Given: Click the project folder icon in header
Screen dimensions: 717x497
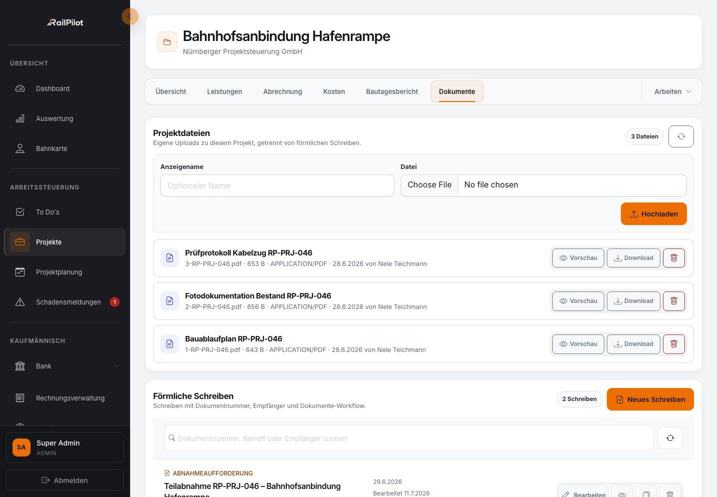Looking at the screenshot, I should [167, 42].
